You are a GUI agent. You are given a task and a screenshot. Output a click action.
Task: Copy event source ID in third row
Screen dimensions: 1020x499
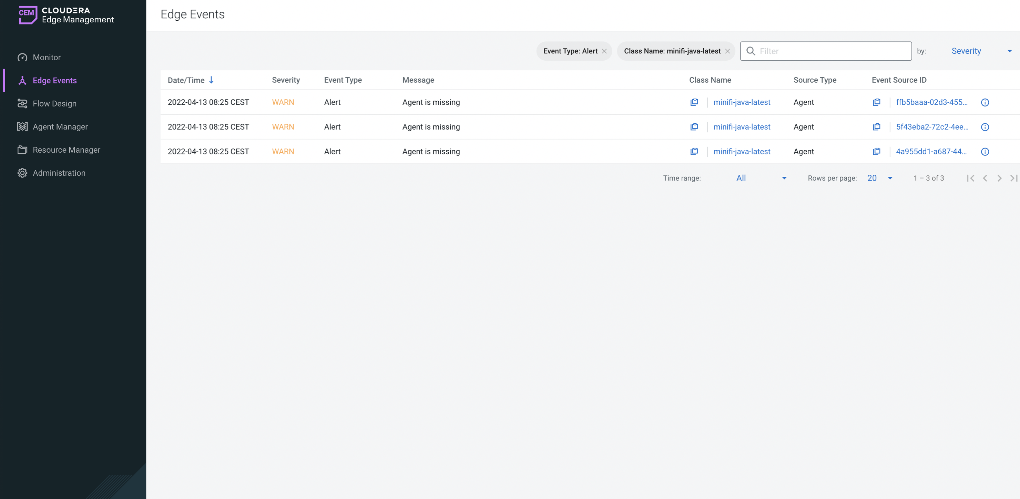(x=876, y=152)
